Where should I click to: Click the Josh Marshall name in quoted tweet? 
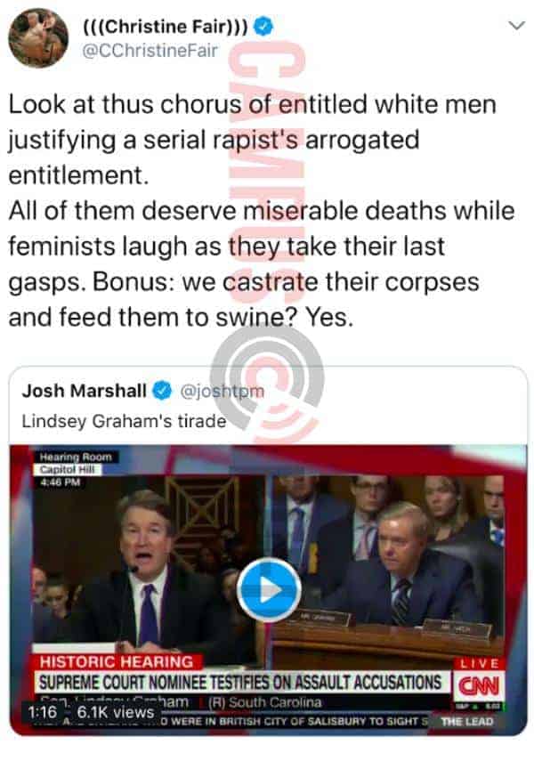tap(84, 391)
